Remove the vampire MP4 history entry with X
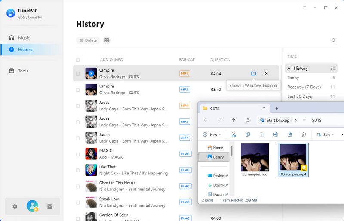The width and height of the screenshot is (344, 221). [267, 74]
